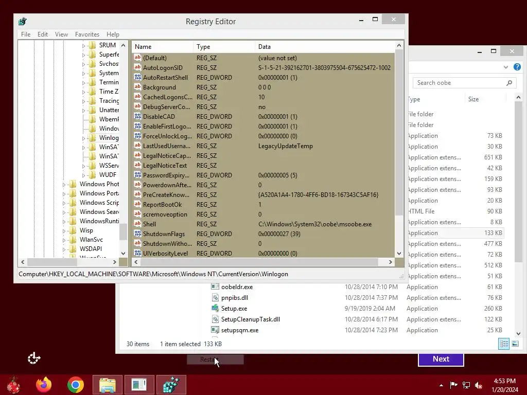Sort values by Type column header
Image resolution: width=527 pixels, height=395 pixels.
(224, 47)
